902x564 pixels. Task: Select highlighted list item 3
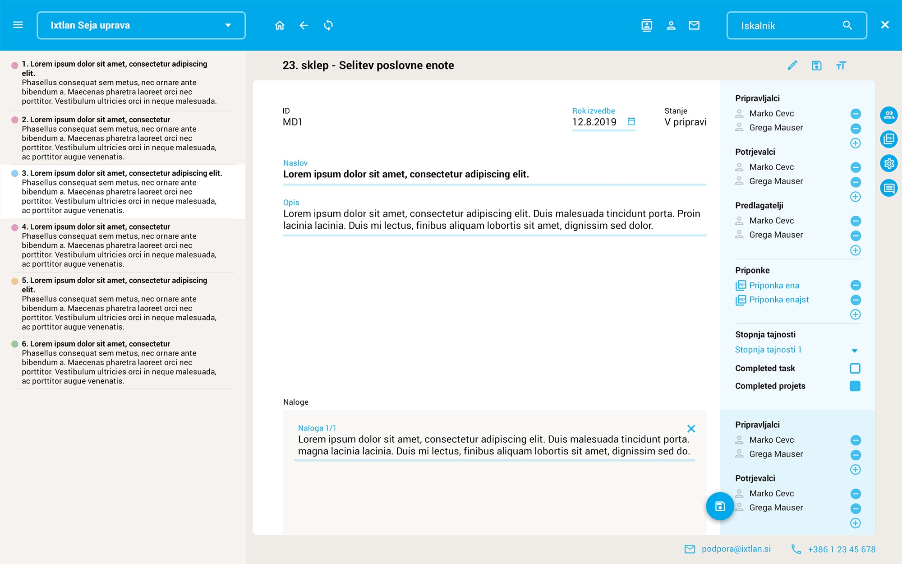[123, 192]
